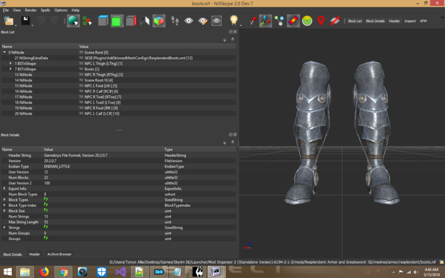Click the Redo arrow icon
Screen dimensions: 445x278
(x=55, y=21)
